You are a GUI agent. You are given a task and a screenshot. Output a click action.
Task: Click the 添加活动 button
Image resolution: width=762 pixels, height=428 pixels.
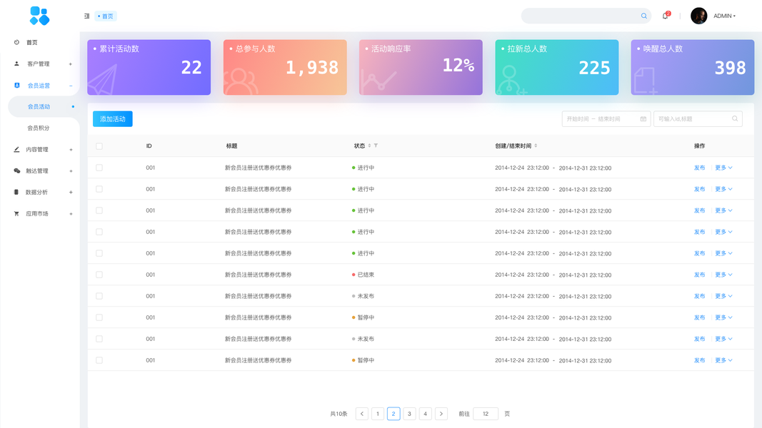pyautogui.click(x=113, y=119)
